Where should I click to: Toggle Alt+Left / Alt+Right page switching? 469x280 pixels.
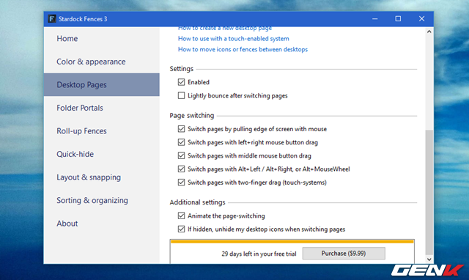181,169
